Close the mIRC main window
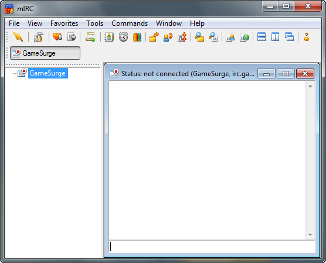Viewport: 326px width, 263px height. point(308,6)
